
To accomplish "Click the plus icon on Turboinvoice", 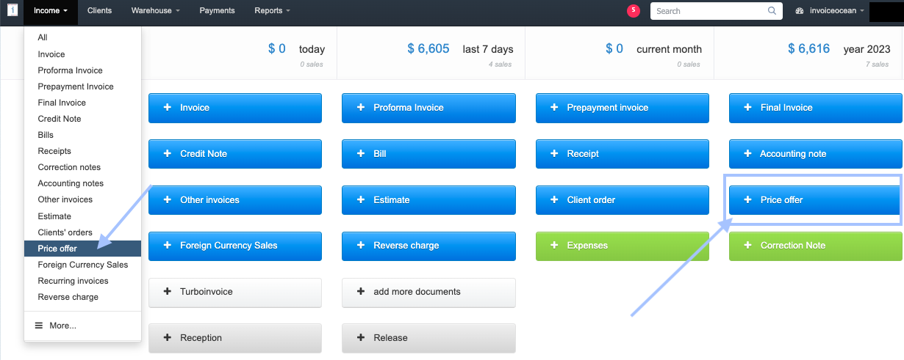I will click(167, 292).
